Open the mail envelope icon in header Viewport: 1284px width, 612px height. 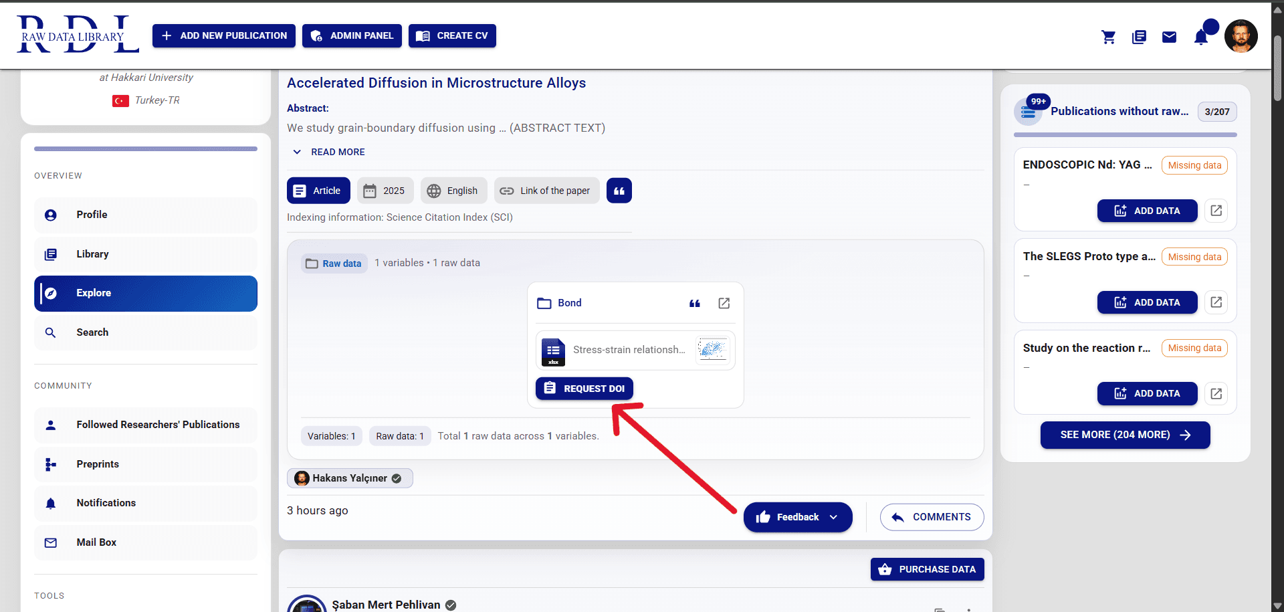point(1169,37)
